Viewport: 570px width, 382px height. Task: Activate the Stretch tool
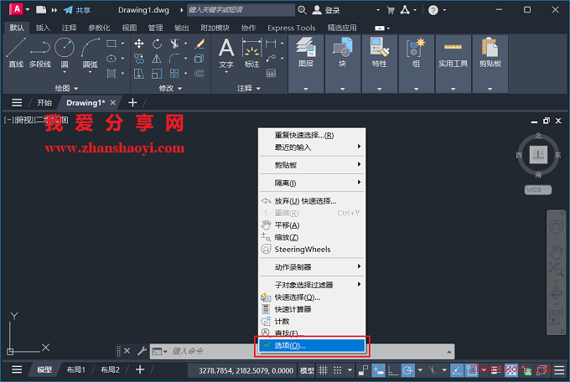click(x=139, y=74)
